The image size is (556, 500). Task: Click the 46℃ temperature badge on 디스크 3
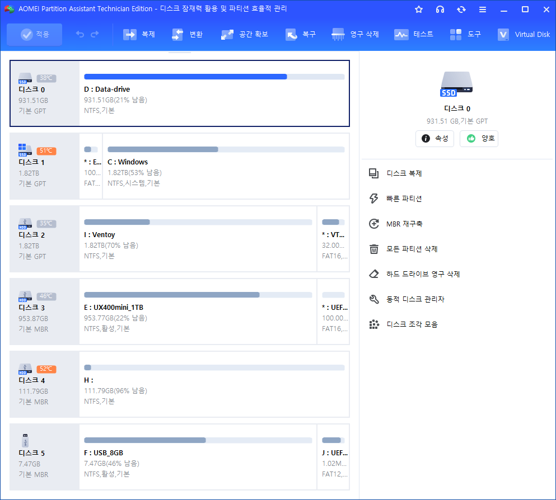[46, 296]
